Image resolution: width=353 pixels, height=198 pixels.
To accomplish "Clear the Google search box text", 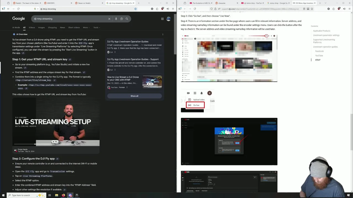I will 109,19.
